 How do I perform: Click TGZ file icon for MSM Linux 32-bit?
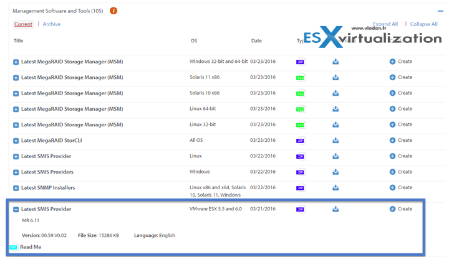coord(301,124)
